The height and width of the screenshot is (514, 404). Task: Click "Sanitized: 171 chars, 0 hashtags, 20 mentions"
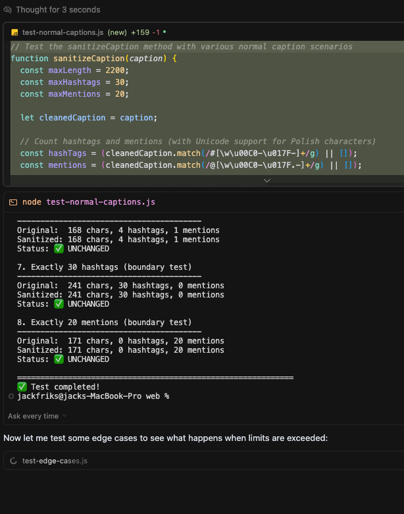[x=120, y=349]
